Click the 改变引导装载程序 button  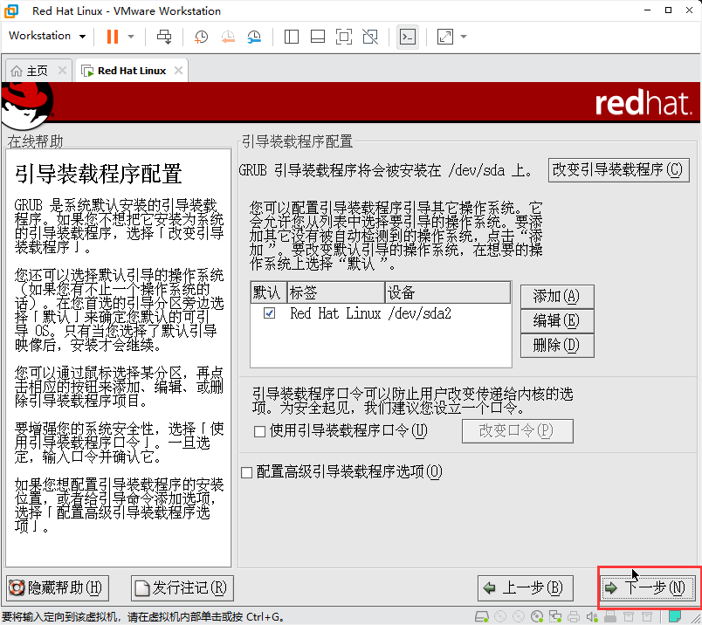tap(618, 169)
